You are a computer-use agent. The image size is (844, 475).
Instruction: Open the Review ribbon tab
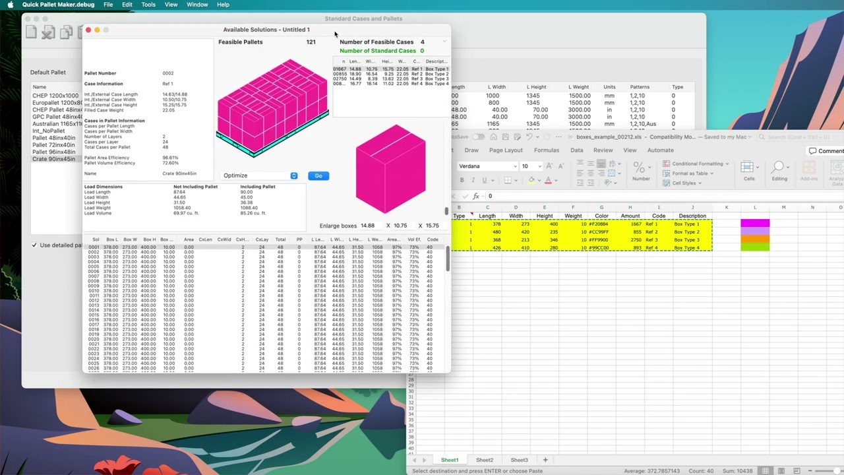click(x=603, y=150)
